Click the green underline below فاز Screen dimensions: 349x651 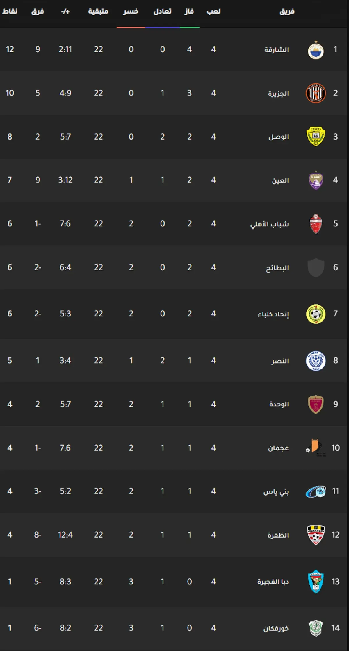(190, 28)
